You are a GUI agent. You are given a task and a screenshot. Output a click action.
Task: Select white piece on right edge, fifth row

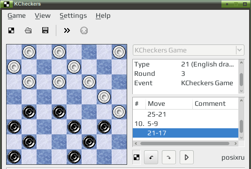tap(119, 112)
